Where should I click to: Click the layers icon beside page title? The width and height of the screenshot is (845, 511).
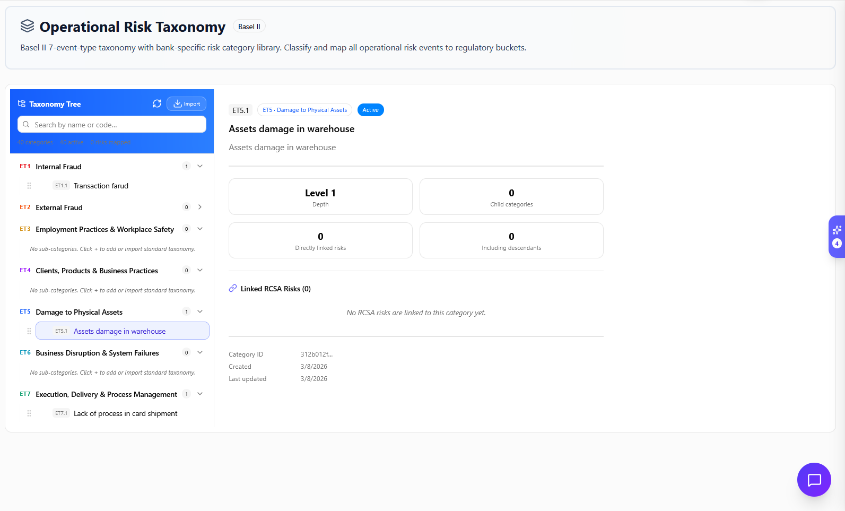coord(27,26)
